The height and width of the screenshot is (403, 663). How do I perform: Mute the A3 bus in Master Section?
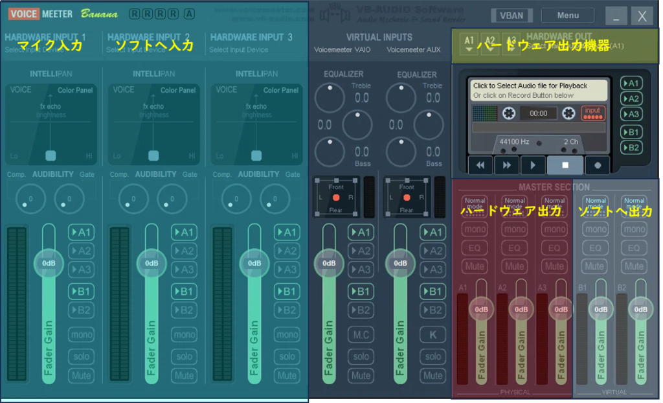point(554,266)
